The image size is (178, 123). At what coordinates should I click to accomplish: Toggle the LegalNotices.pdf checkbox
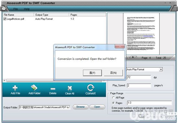click(5, 19)
